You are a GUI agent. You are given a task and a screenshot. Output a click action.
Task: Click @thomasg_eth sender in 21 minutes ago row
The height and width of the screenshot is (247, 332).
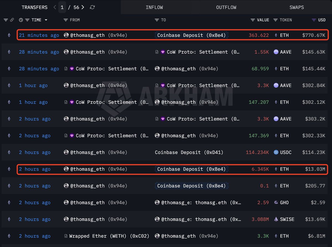(87, 35)
